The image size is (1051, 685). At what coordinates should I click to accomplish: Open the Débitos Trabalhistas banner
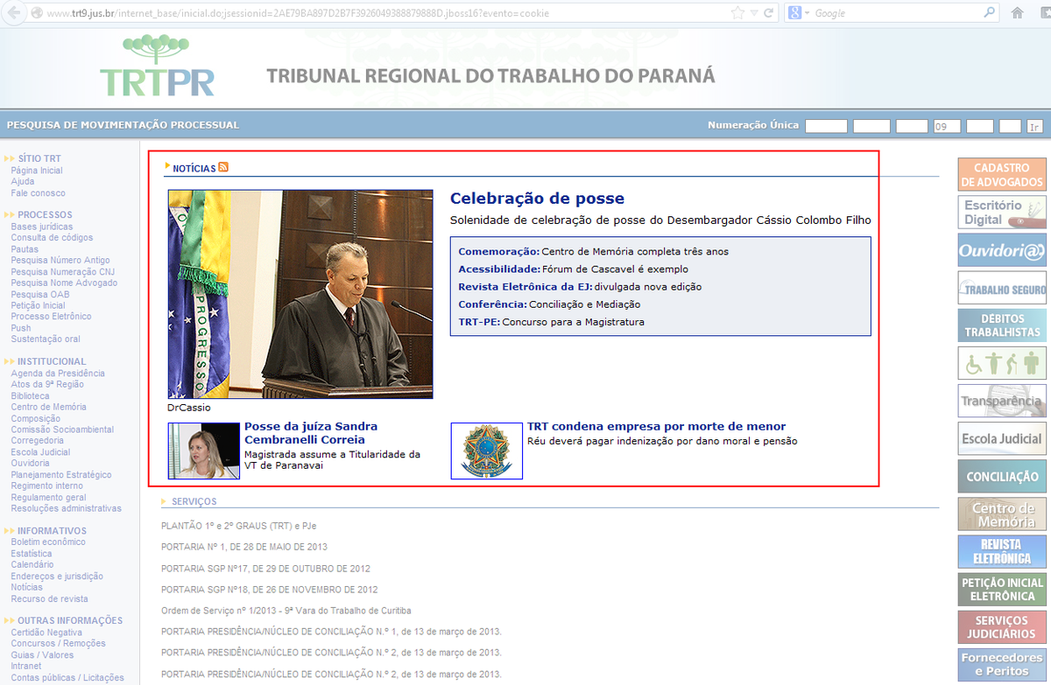point(1001,325)
